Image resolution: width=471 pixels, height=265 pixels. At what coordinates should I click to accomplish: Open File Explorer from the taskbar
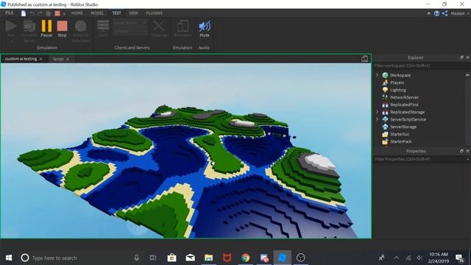(208, 258)
